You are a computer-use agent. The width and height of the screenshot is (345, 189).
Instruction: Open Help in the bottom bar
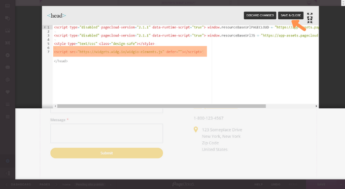pos(259,185)
